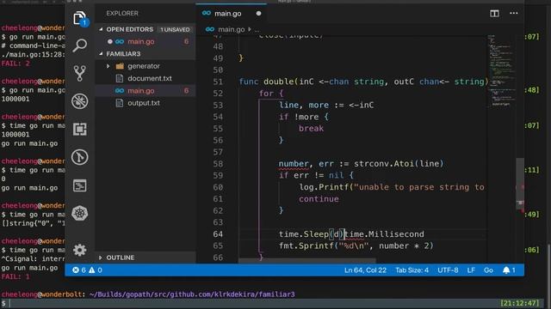
Task: Change the LF end-of-line sequence
Action: [x=471, y=270]
